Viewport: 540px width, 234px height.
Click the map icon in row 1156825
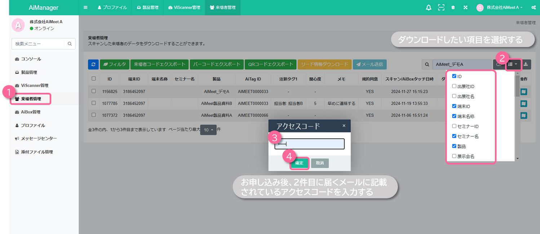click(524, 92)
